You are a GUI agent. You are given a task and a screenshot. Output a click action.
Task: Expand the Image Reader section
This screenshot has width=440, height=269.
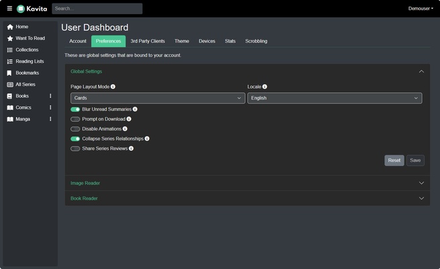(x=247, y=183)
